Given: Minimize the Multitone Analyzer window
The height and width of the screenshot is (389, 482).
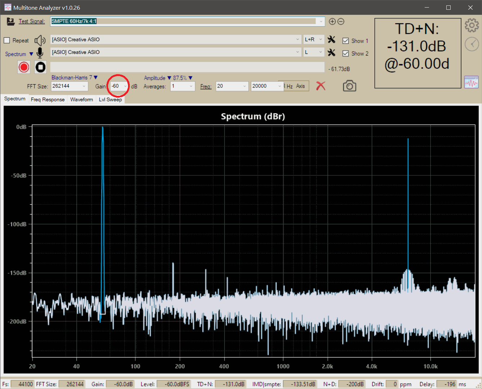Looking at the screenshot, I should [427, 8].
